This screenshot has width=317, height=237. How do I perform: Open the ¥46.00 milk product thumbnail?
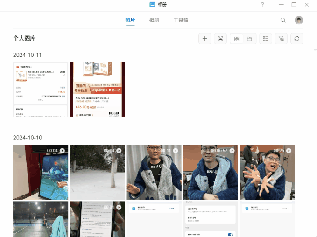click(x=97, y=90)
